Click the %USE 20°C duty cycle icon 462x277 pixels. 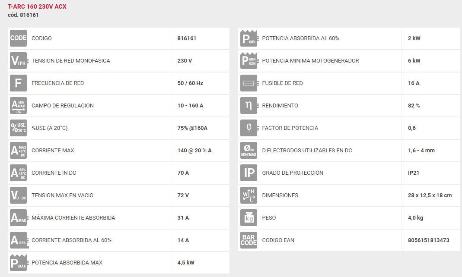pos(18,128)
